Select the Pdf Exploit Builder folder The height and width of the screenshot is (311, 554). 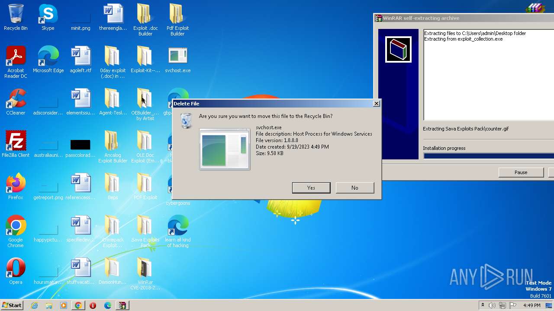177,20
